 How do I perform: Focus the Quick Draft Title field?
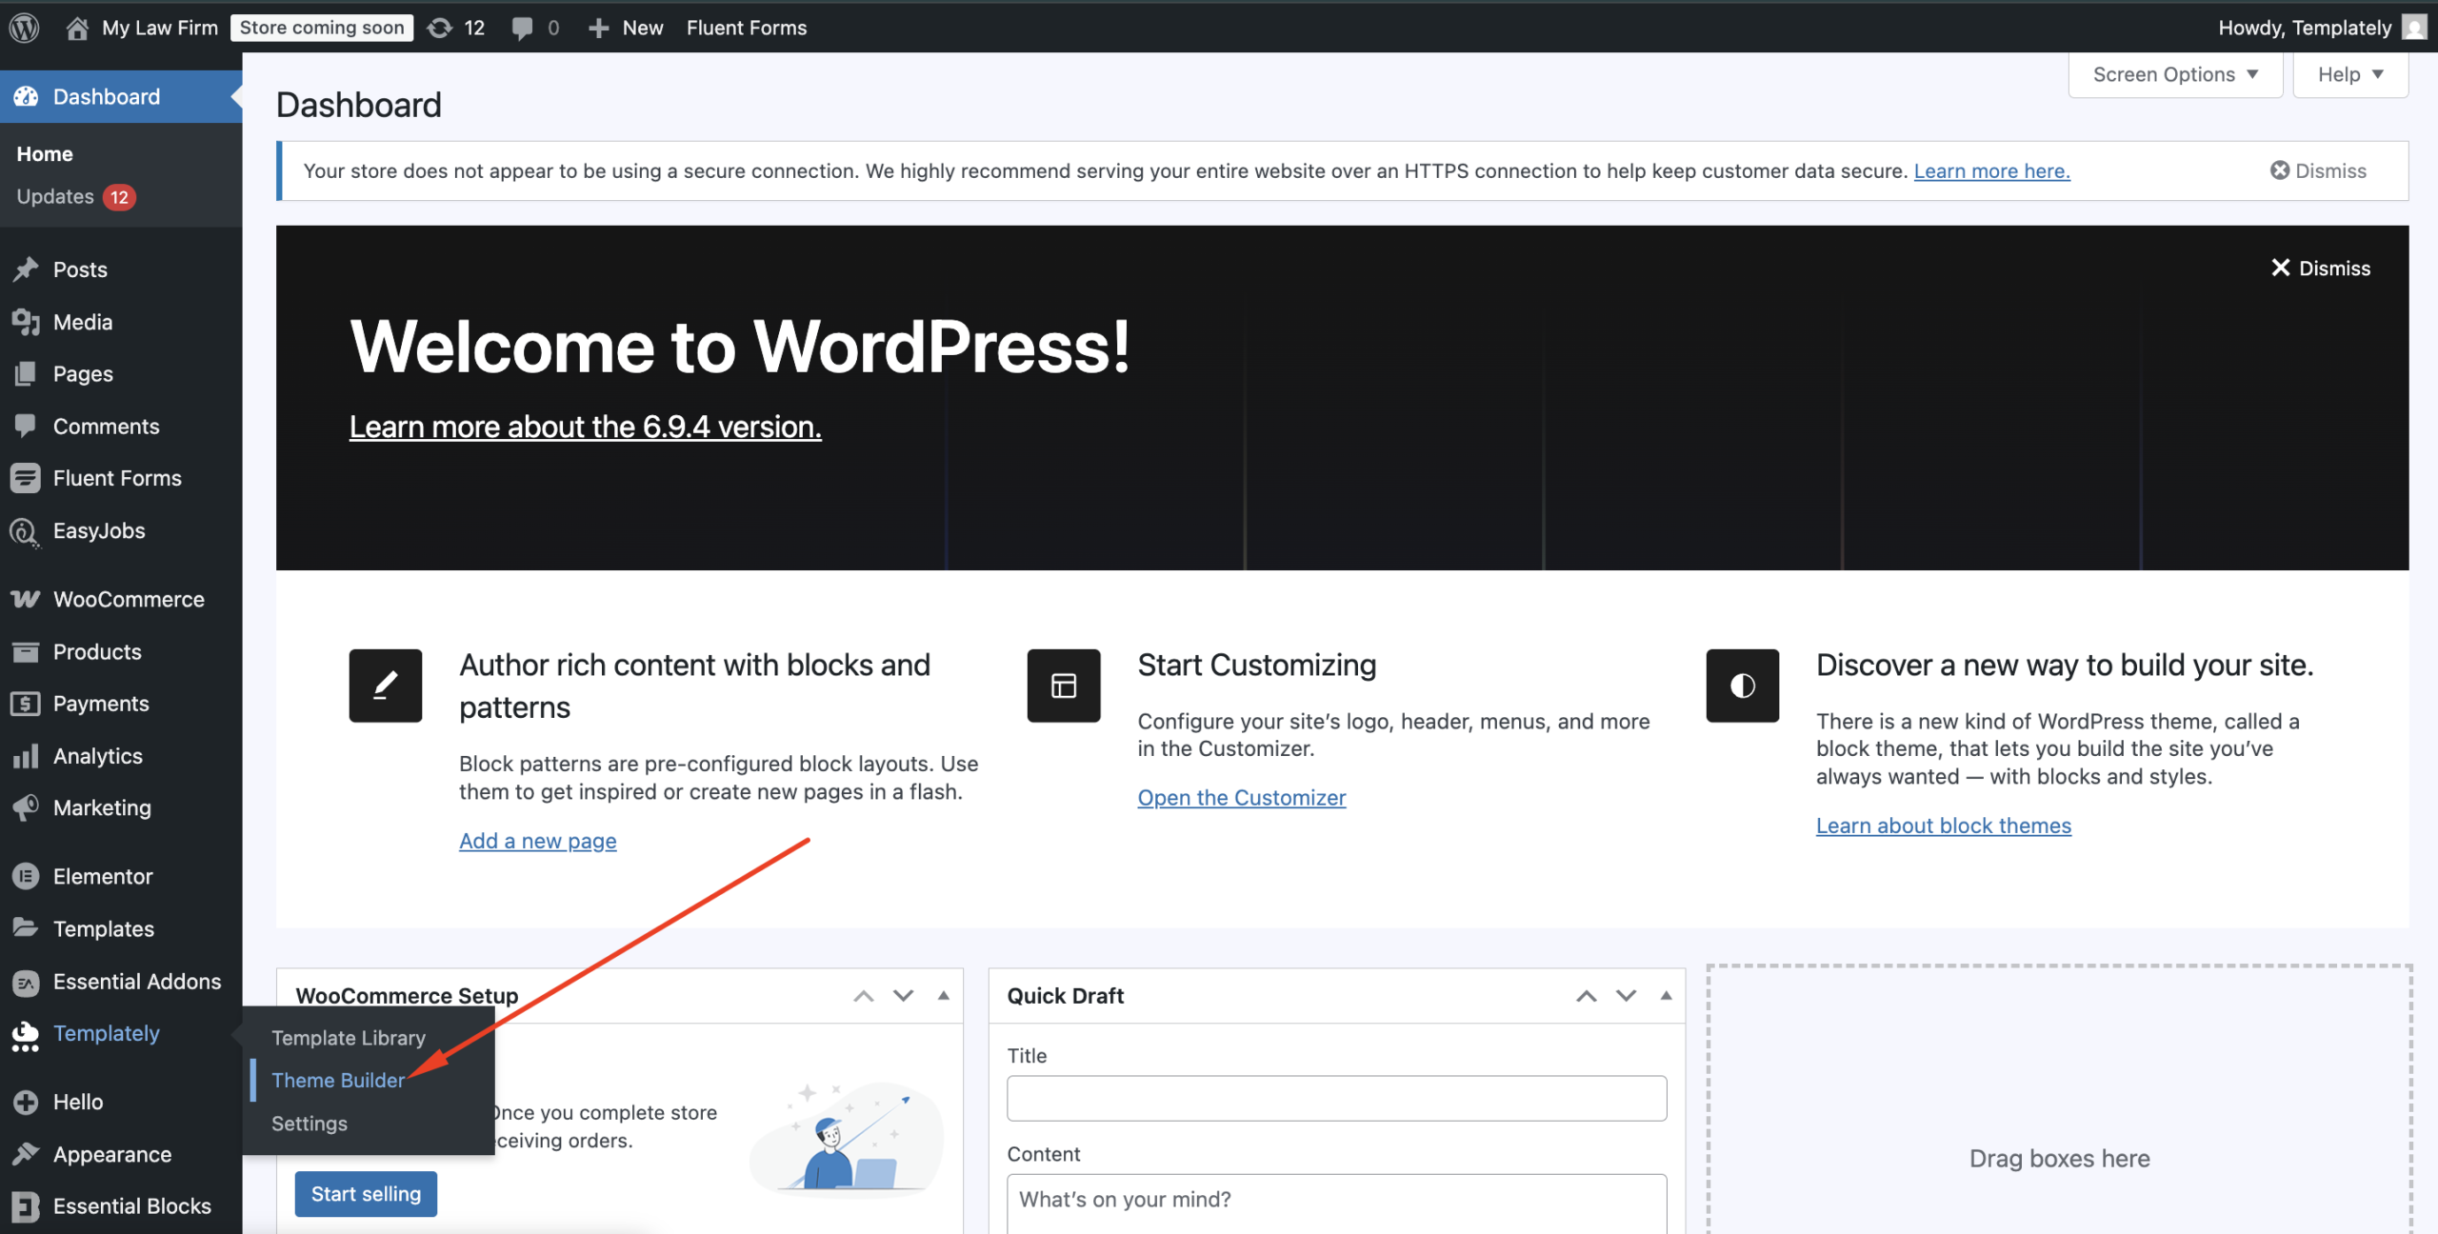coord(1336,1099)
